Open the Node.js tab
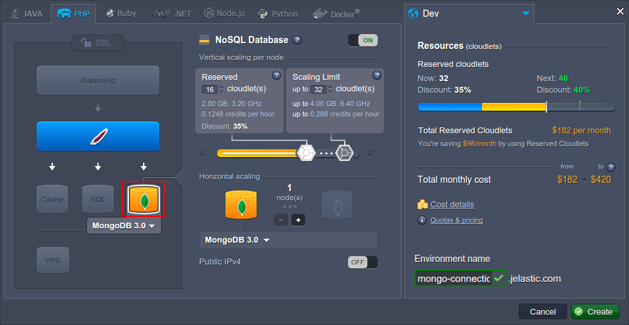The image size is (629, 325). pyautogui.click(x=225, y=14)
